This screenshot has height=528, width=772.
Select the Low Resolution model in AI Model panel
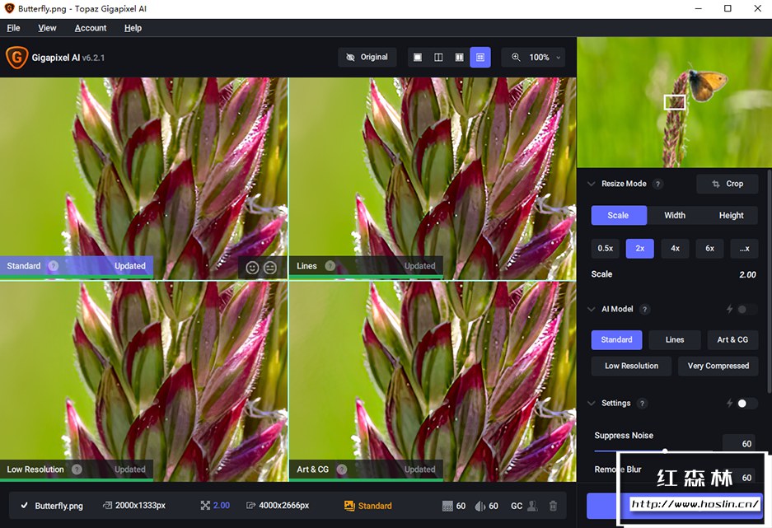pos(631,366)
